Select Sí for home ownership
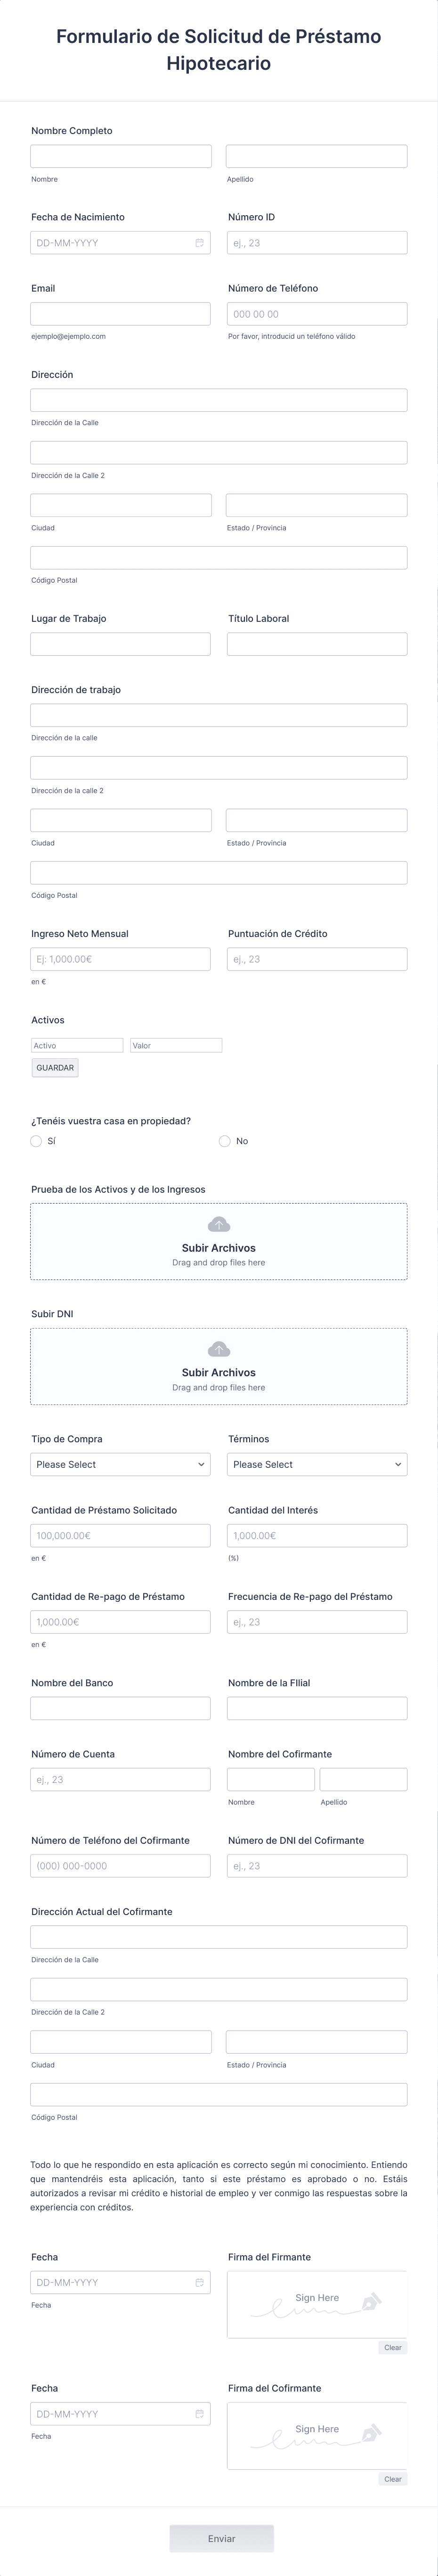 (x=36, y=1141)
